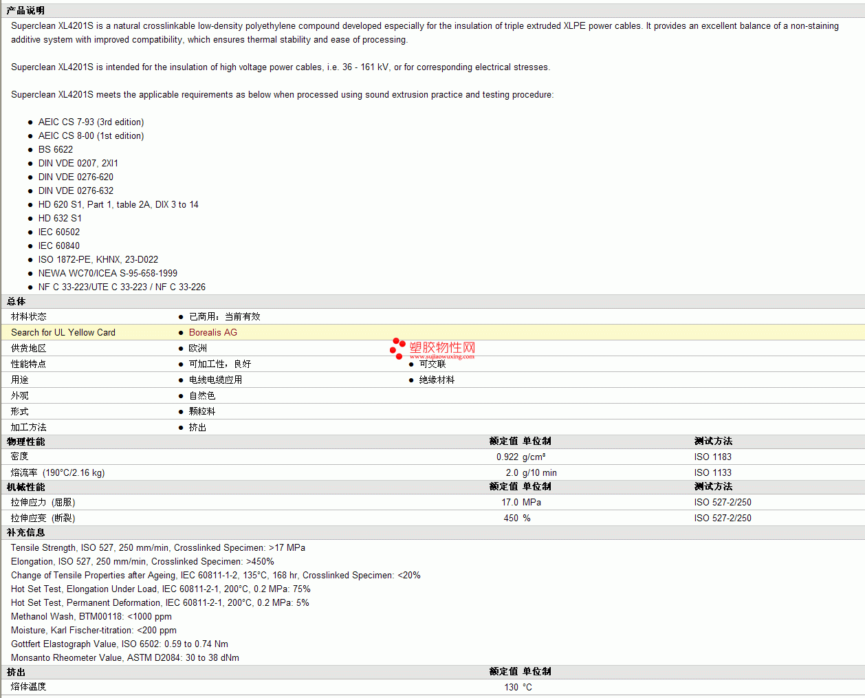Select the BS 6622 list entry
This screenshot has width=865, height=698.
pos(56,149)
